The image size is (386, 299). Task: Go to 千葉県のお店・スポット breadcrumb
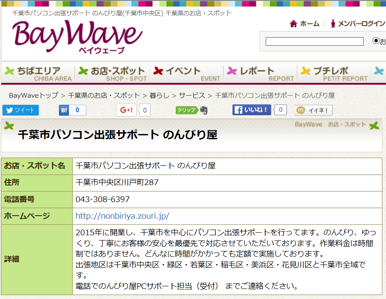click(104, 95)
